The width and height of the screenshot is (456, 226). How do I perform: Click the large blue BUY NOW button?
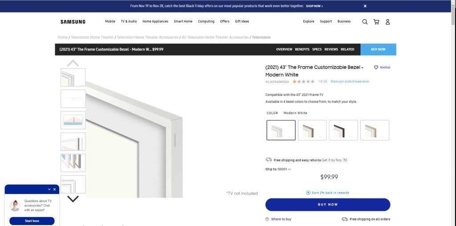[328, 205]
